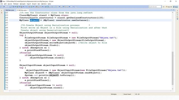Click the horizontal scroll right arrow
179x100 pixels.
[171, 91]
